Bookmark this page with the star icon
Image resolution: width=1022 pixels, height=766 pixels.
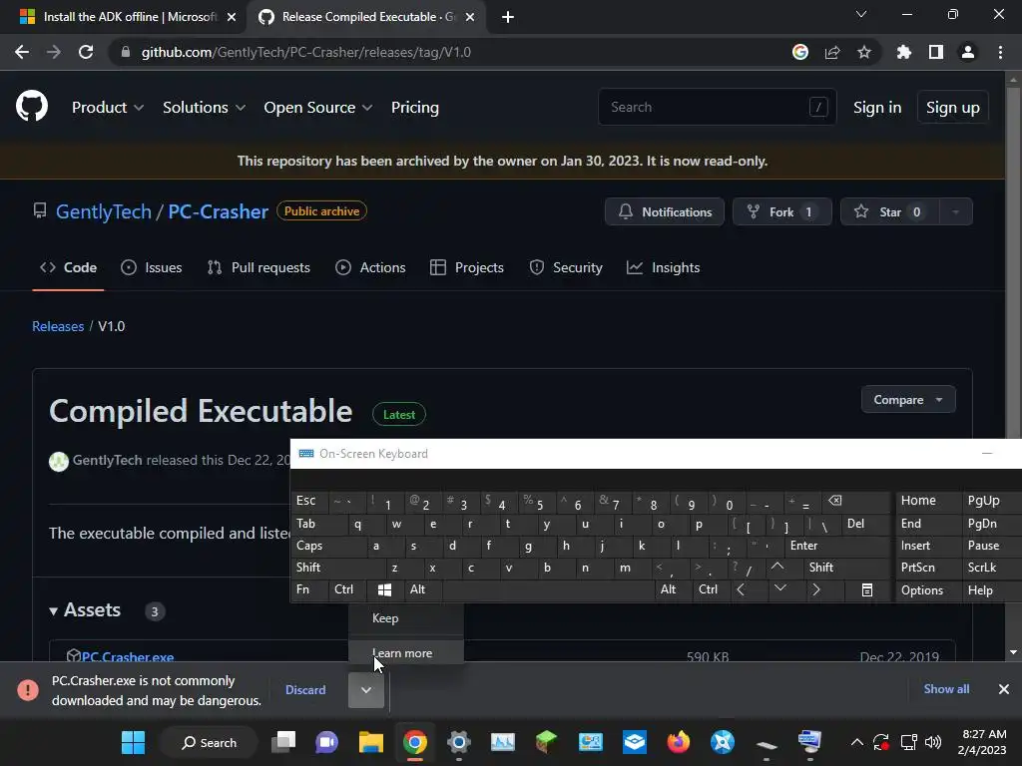click(x=864, y=52)
